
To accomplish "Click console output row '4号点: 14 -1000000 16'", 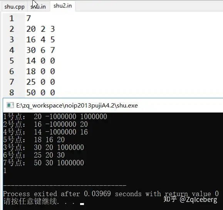I will pyautogui.click(x=45, y=132).
